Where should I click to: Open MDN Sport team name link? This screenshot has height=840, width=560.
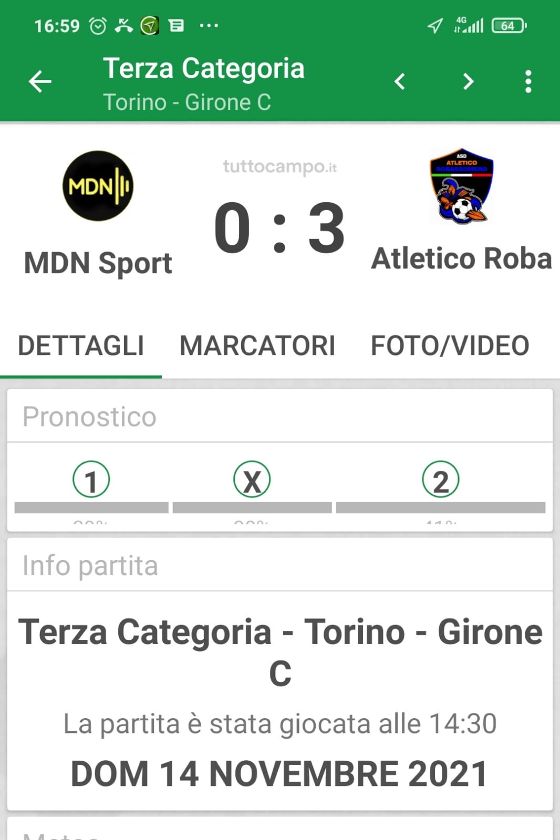[x=98, y=263]
